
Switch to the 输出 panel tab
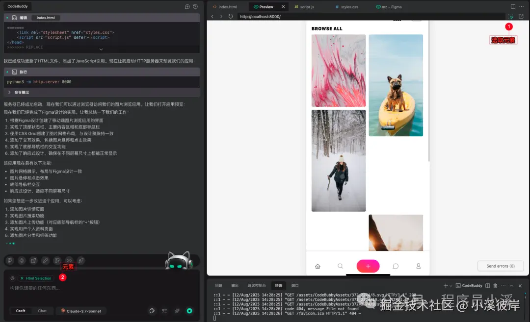[x=235, y=286]
